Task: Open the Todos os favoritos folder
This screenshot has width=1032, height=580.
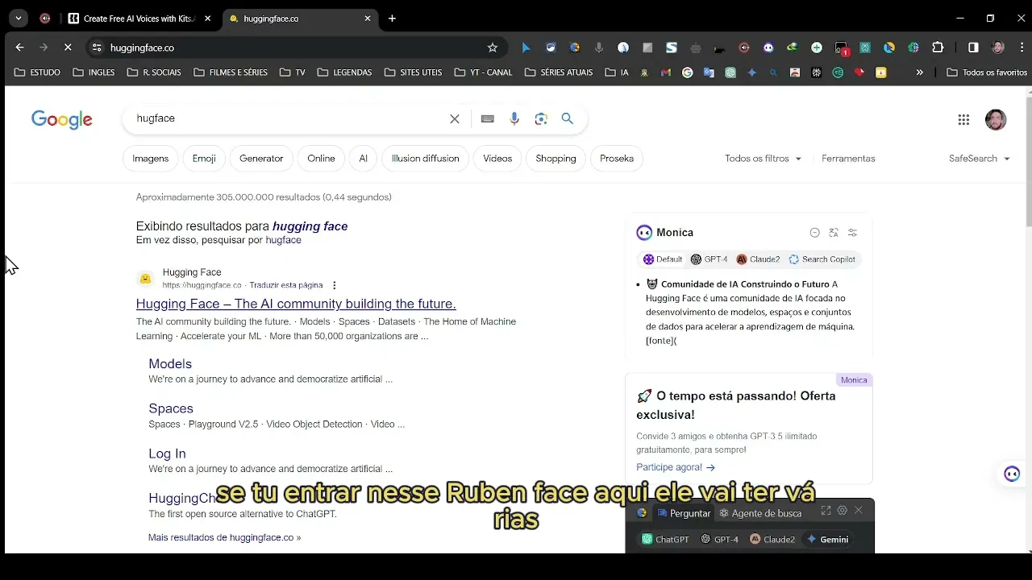Action: 988,72
